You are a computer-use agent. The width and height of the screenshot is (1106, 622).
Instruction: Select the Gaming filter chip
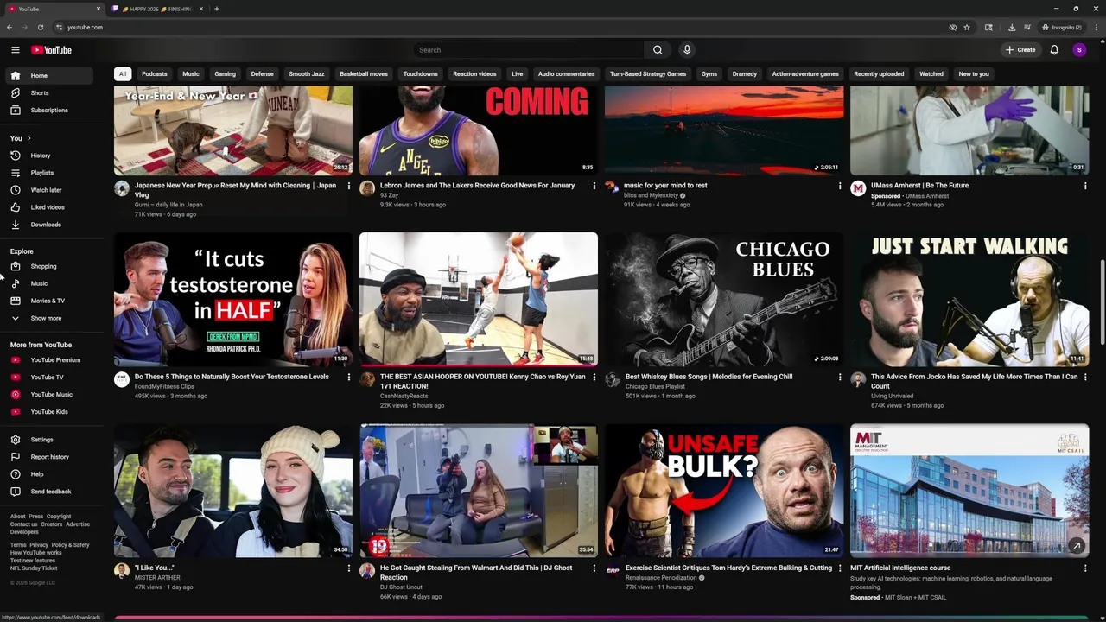click(226, 74)
